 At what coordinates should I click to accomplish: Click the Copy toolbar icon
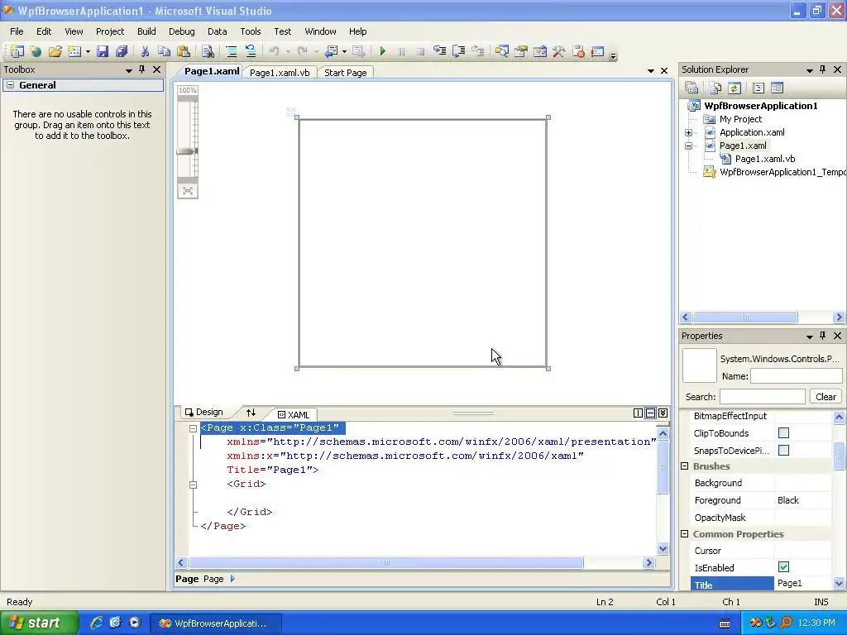(x=164, y=51)
